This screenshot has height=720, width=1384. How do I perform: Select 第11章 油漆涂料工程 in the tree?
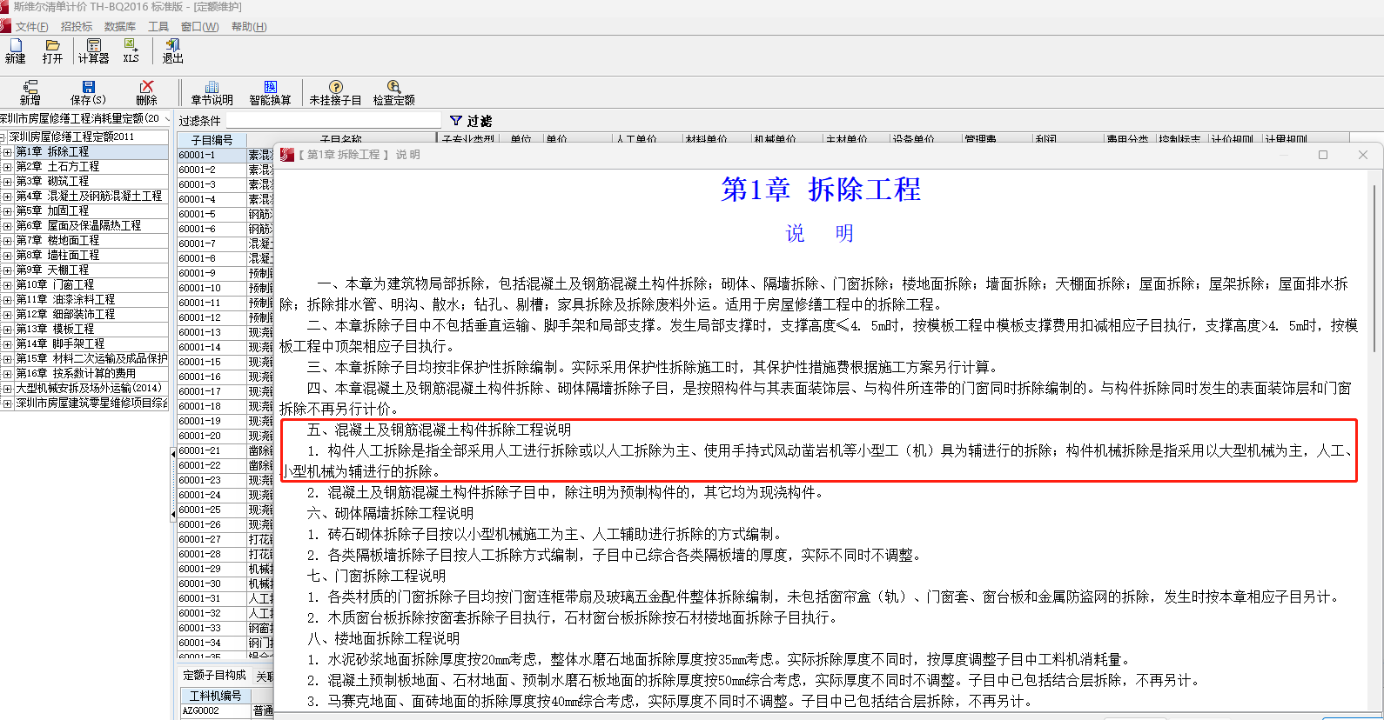(65, 299)
